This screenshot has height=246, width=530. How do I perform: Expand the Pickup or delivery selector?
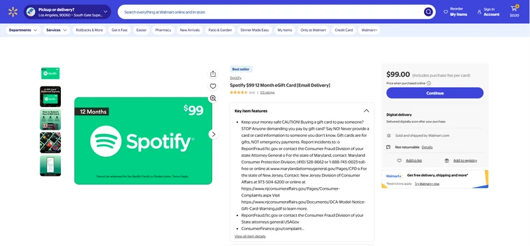[x=68, y=12]
